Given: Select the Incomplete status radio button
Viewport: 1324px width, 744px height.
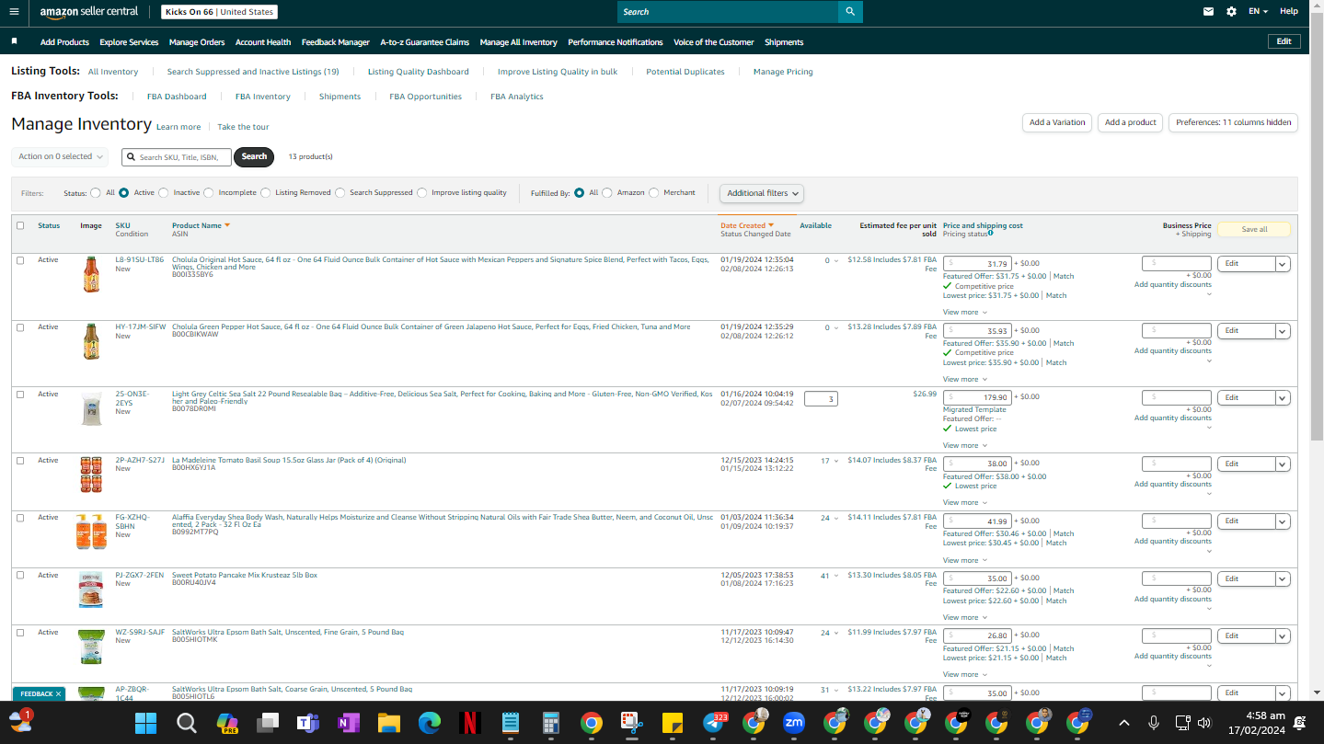Looking at the screenshot, I should (209, 193).
